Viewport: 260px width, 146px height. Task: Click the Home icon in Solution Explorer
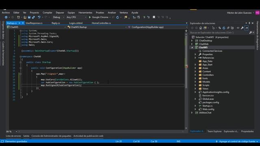[x=201, y=28]
